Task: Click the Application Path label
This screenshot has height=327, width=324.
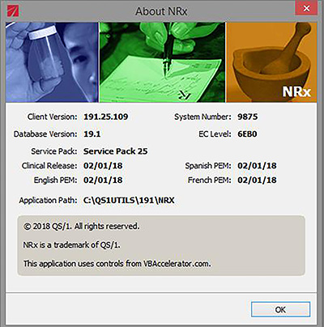Action: [48, 201]
